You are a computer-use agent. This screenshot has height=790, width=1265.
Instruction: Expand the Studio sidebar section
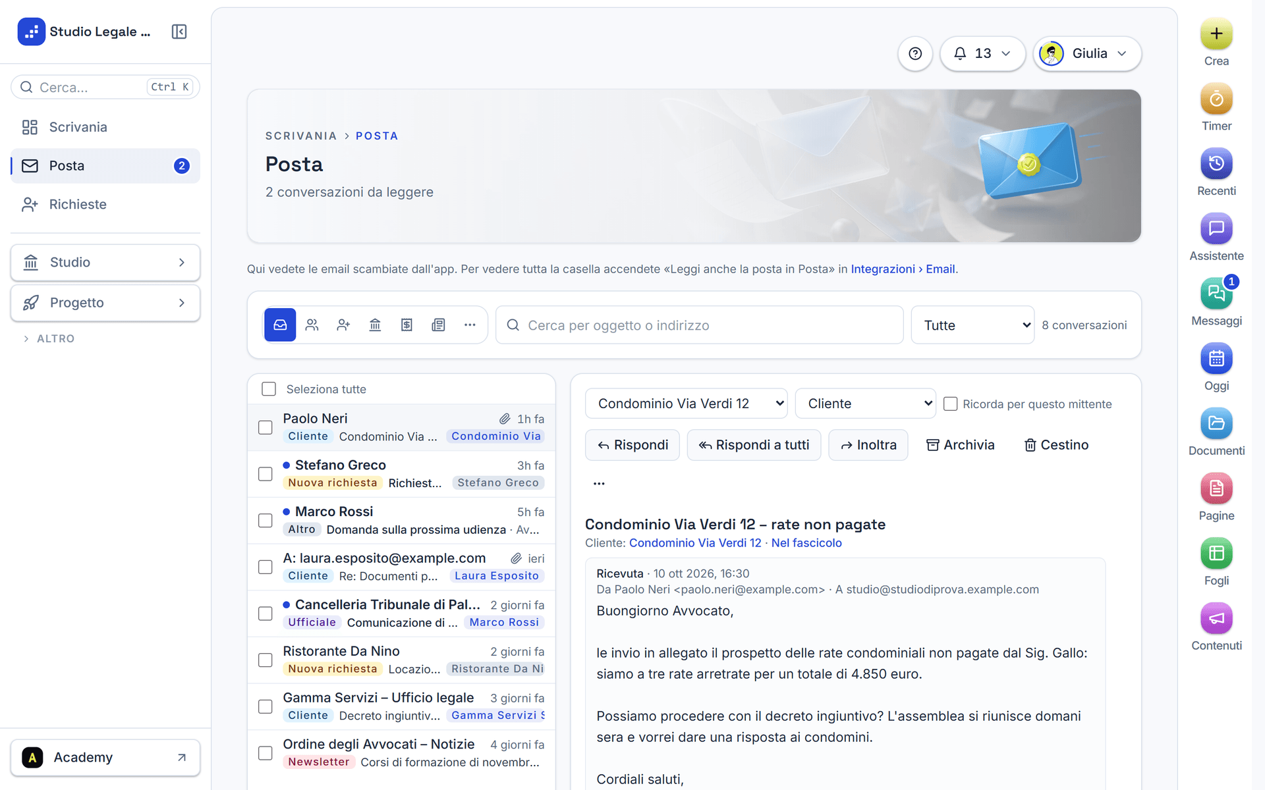(x=105, y=262)
